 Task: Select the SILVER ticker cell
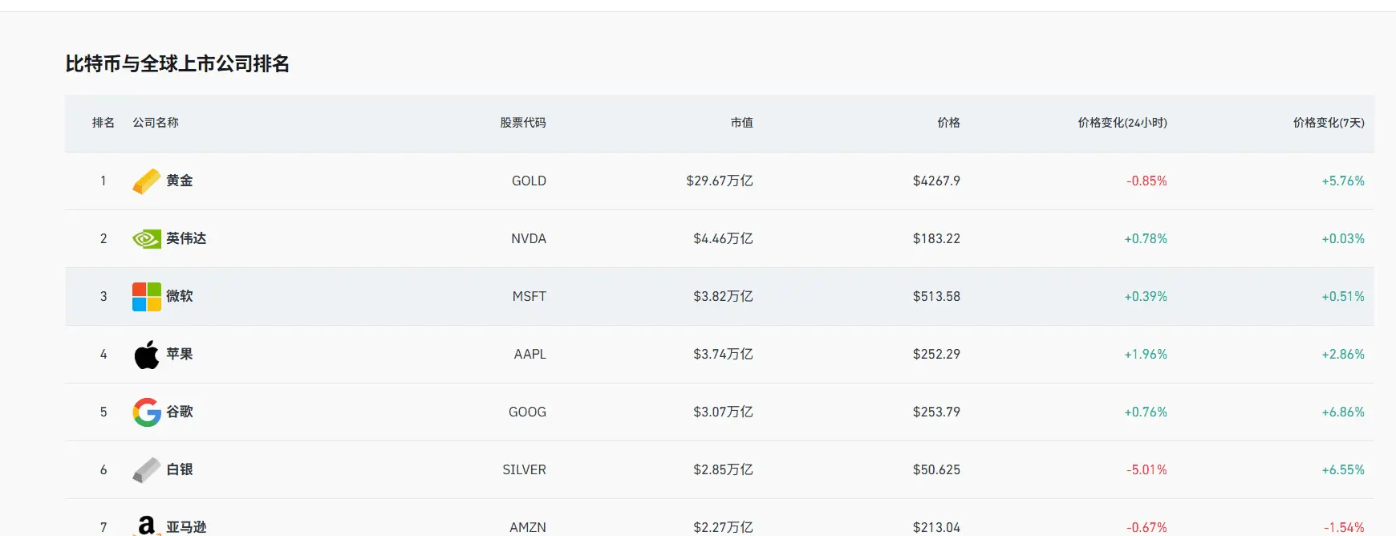pyautogui.click(x=525, y=470)
